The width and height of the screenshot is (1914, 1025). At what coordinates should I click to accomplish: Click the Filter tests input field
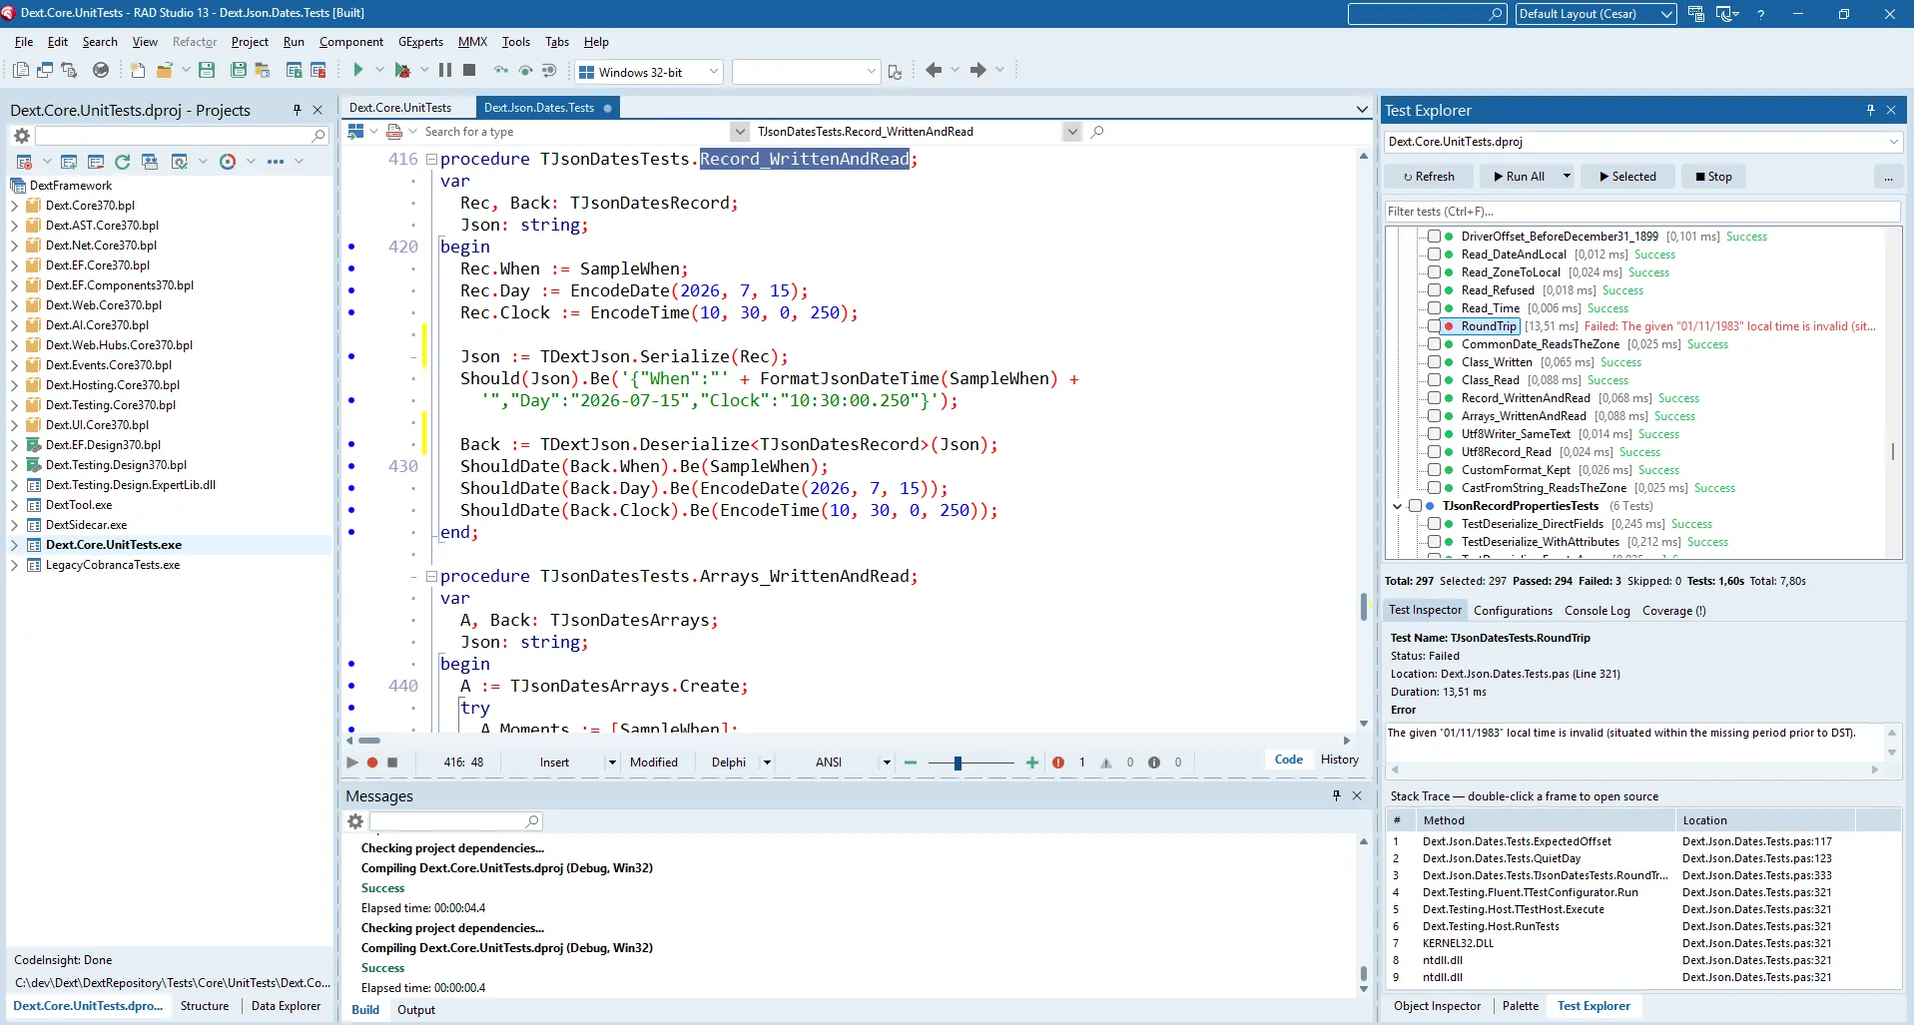tap(1642, 212)
